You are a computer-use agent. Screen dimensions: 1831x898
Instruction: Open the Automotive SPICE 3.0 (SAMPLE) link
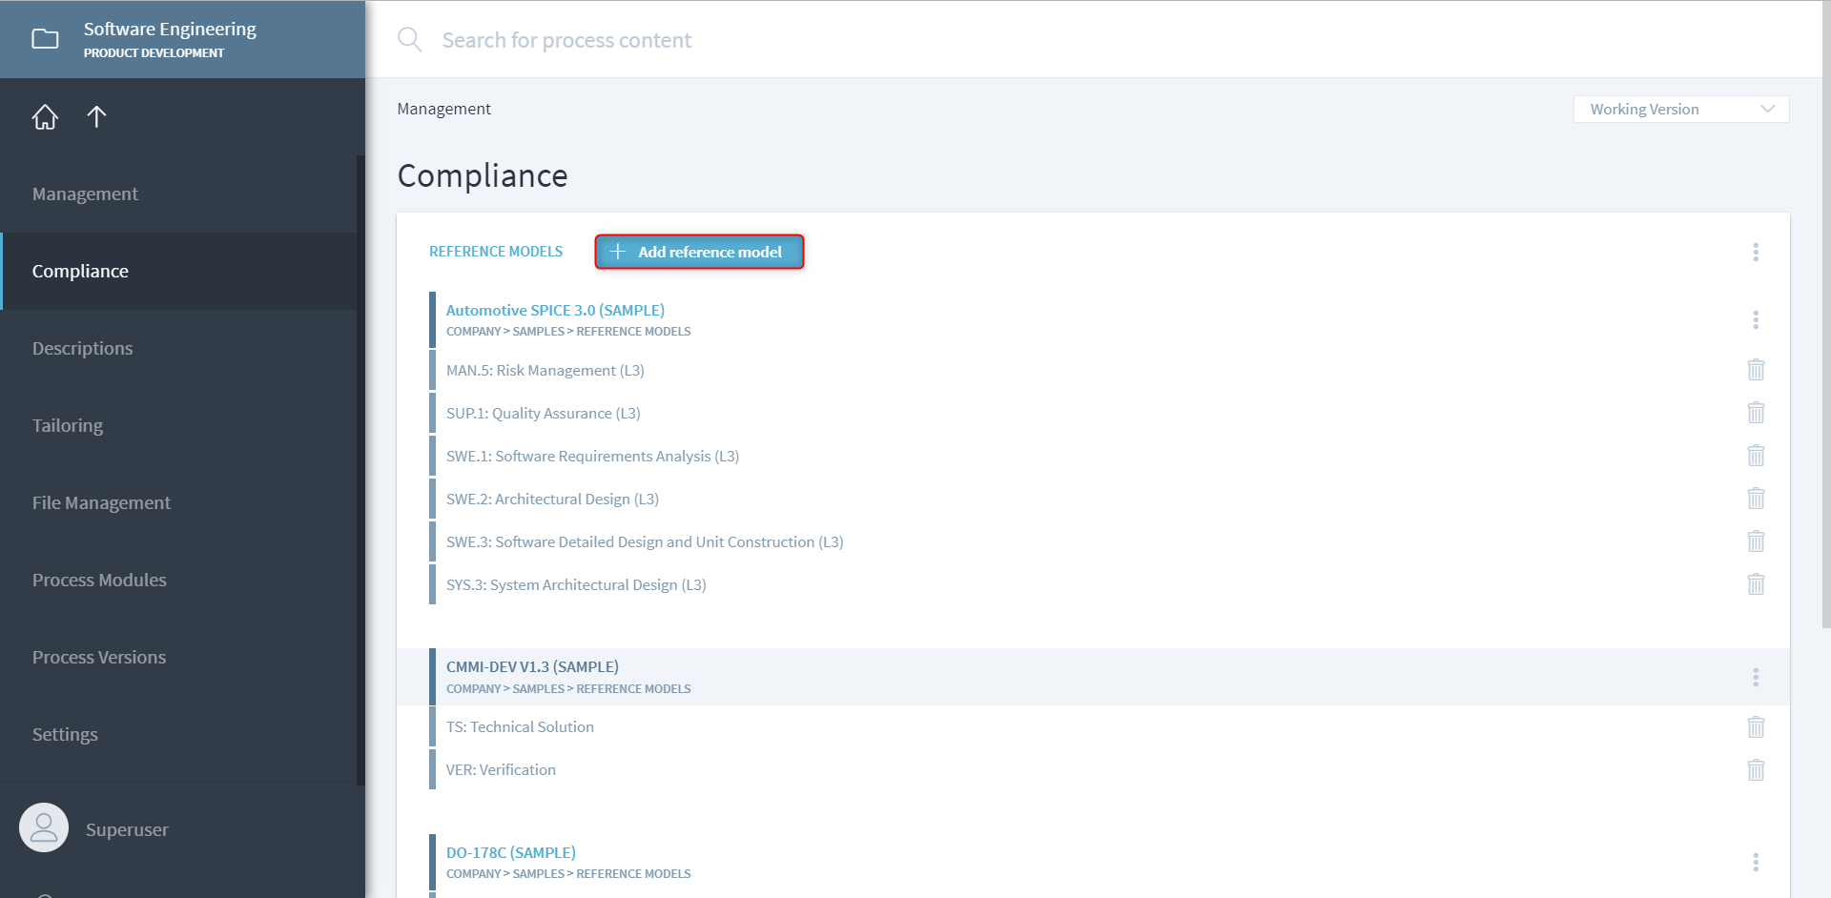(555, 311)
